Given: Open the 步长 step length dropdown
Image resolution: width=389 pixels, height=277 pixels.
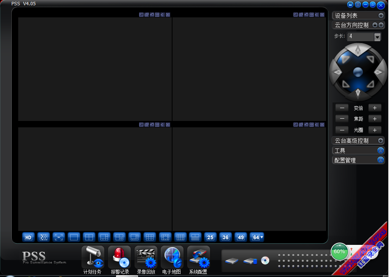Looking at the screenshot, I should point(377,37).
